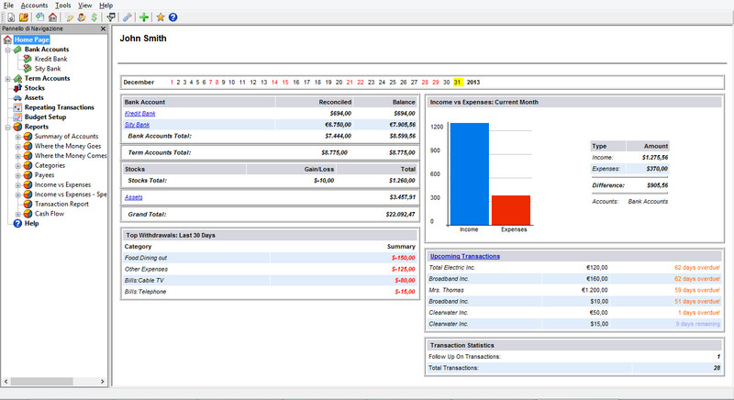734x400 pixels.
Task: Open the View menu
Action: 84,6
